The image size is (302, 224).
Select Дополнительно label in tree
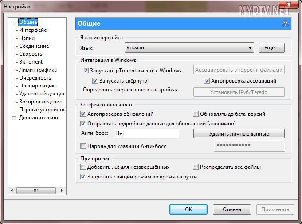[x=39, y=118]
